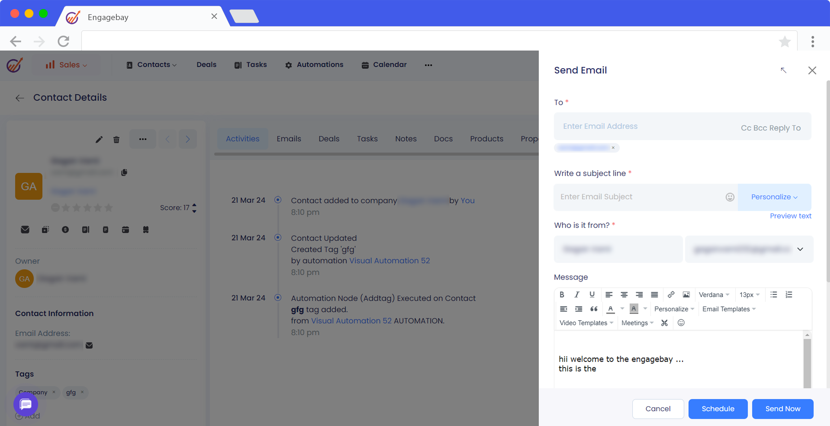Cancel the email draft
The width and height of the screenshot is (830, 426).
click(x=658, y=409)
